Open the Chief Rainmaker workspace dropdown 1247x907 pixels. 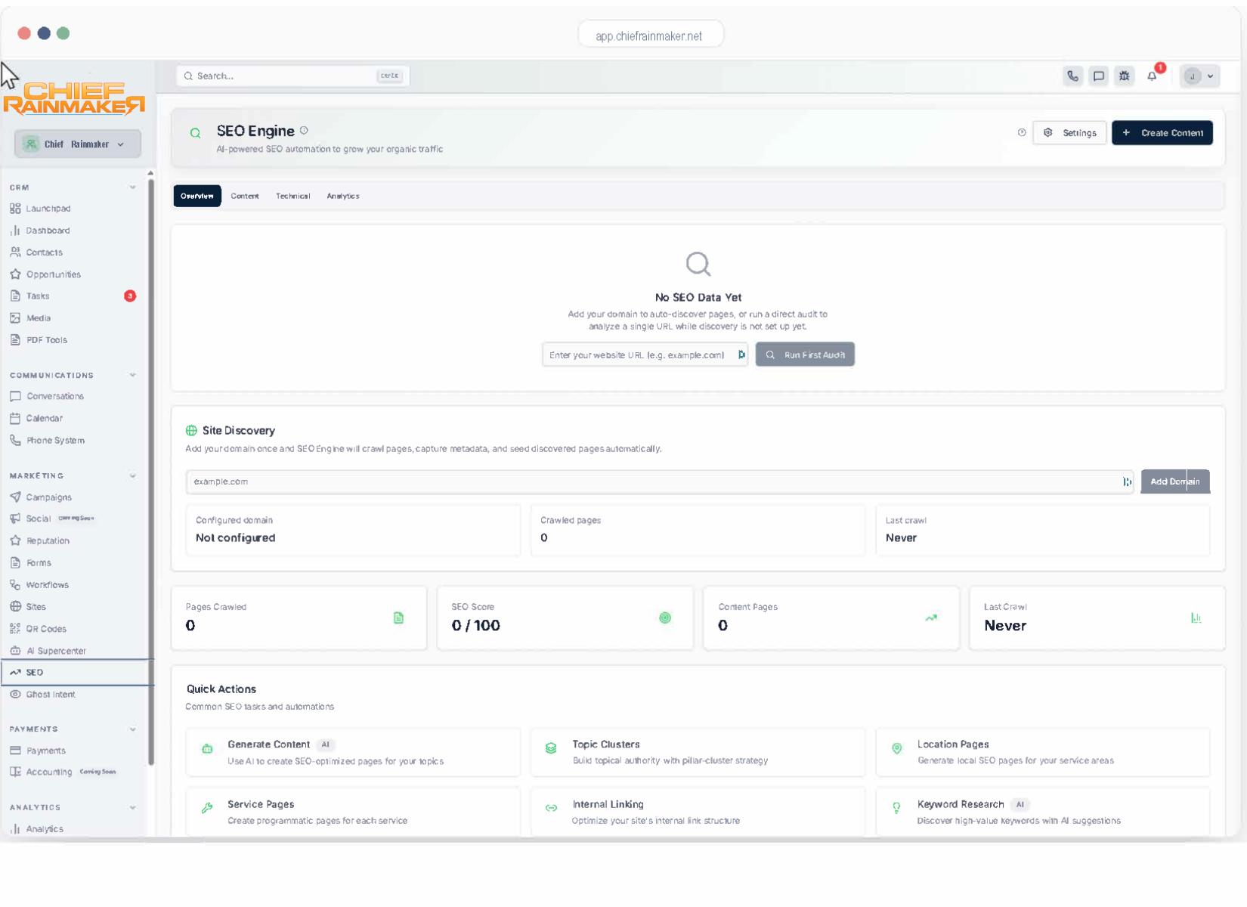coord(77,144)
